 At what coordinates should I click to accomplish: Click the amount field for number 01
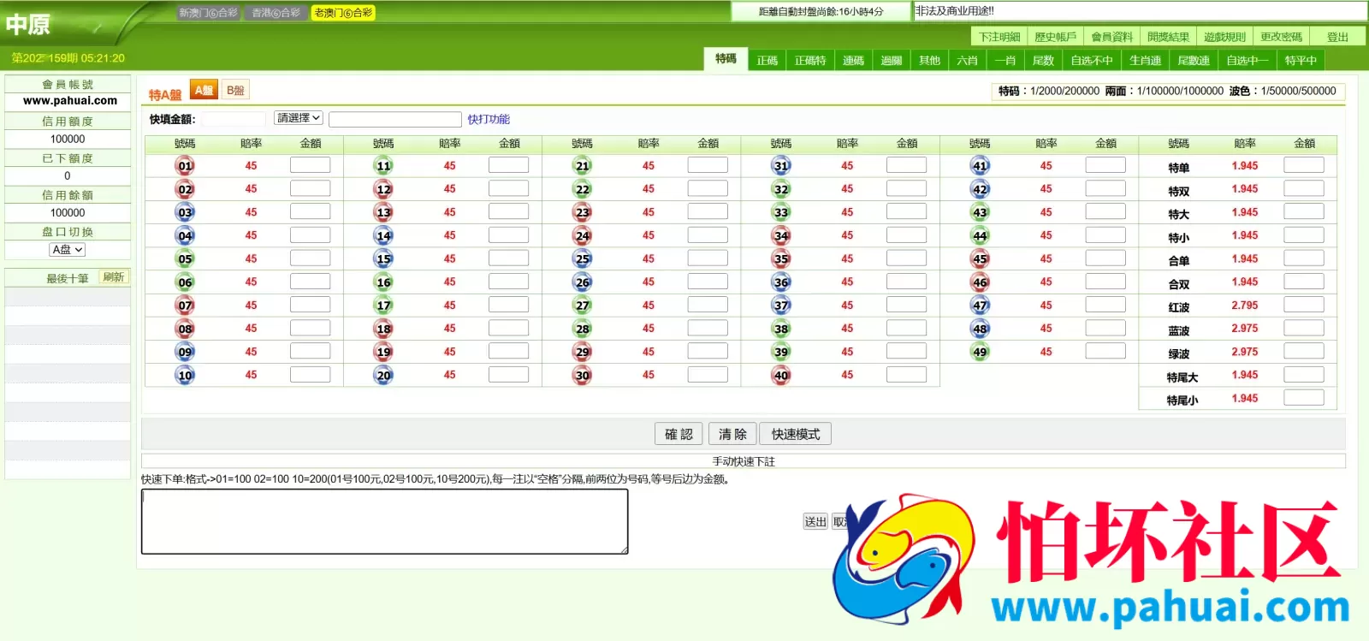[x=310, y=165]
